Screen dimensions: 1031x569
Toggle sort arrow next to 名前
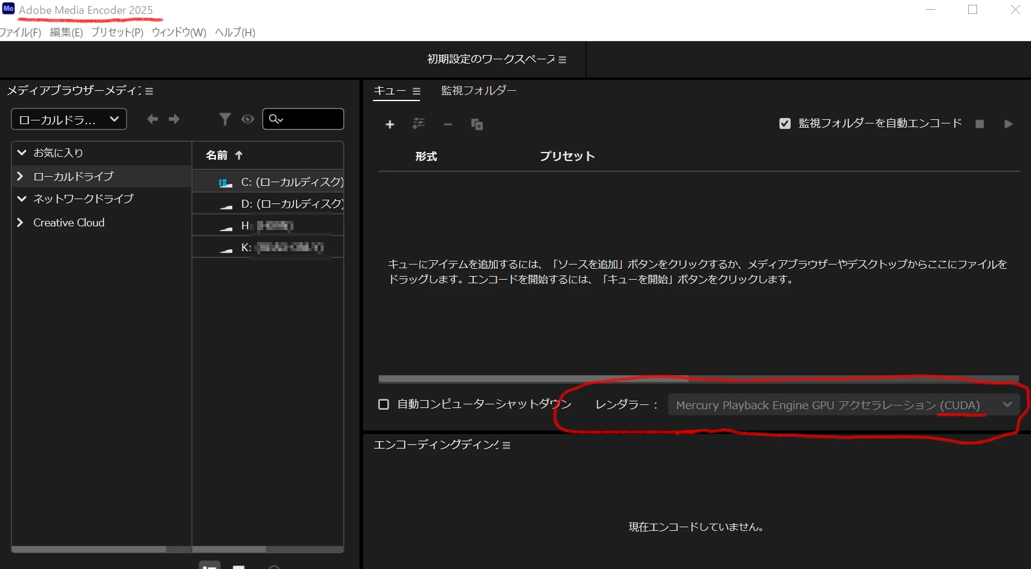point(239,155)
